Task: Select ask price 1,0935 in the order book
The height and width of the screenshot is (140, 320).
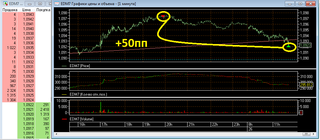Action: coord(26,48)
